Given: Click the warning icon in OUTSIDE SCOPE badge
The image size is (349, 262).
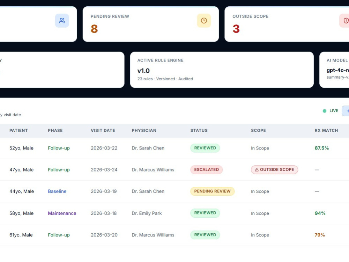Looking at the screenshot, I should pyautogui.click(x=257, y=170).
